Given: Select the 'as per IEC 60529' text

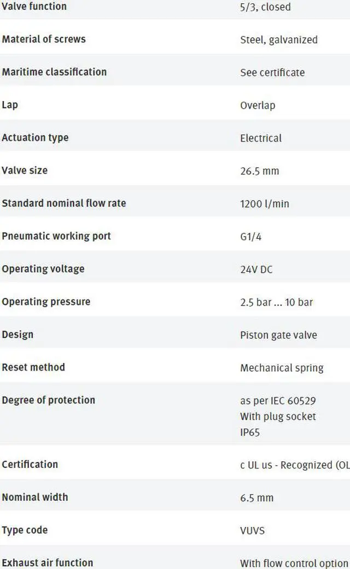Looking at the screenshot, I should (278, 401).
